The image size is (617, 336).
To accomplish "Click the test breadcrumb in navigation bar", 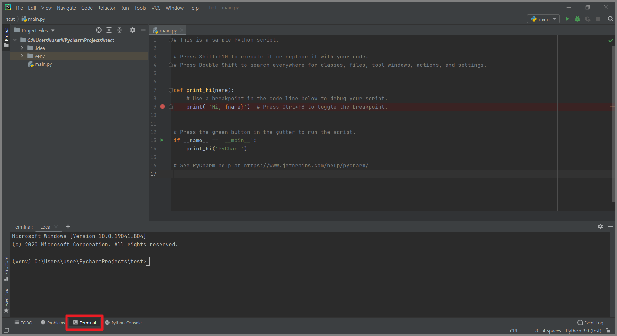I will pyautogui.click(x=11, y=19).
